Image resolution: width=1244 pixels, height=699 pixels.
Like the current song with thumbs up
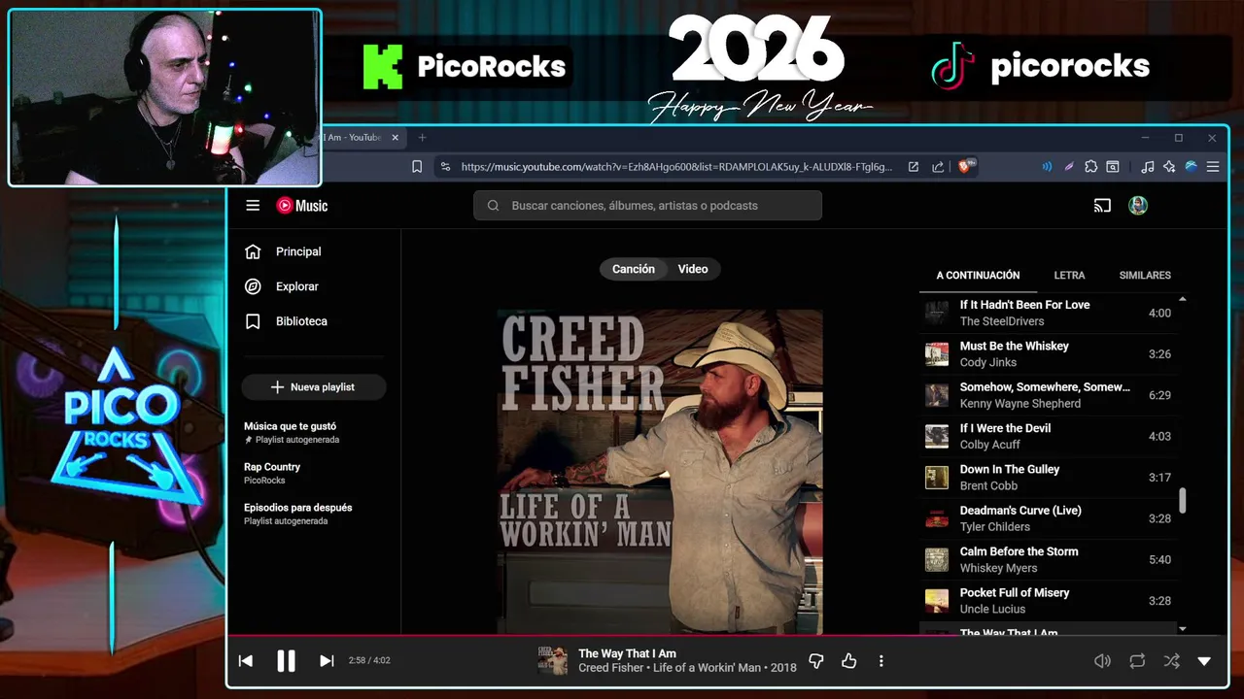pos(849,661)
